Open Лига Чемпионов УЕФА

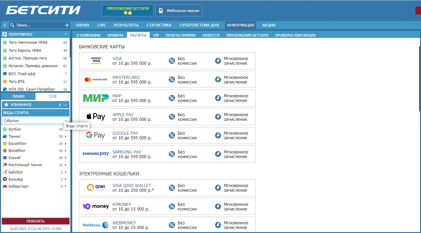28,43
